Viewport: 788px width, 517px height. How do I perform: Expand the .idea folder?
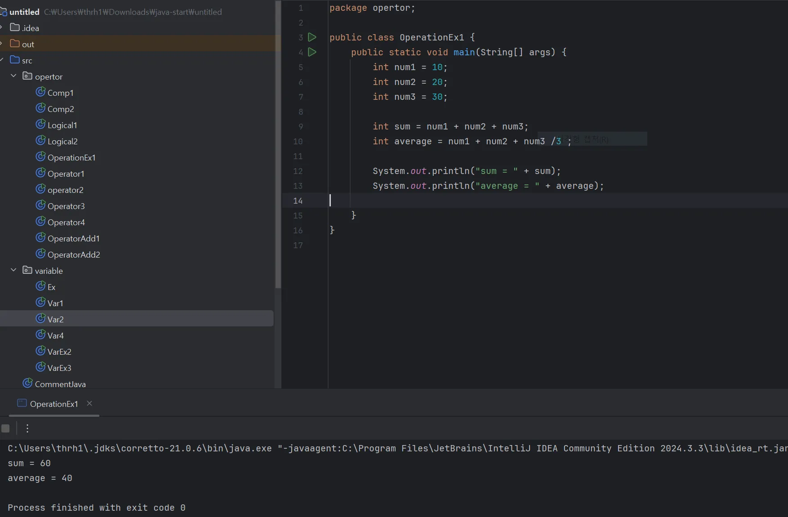(x=2, y=27)
